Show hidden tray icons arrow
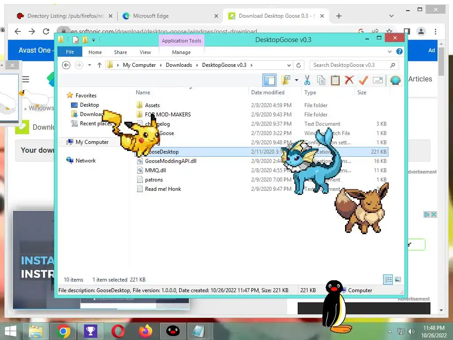Image resolution: width=453 pixels, height=340 pixels. pyautogui.click(x=390, y=331)
